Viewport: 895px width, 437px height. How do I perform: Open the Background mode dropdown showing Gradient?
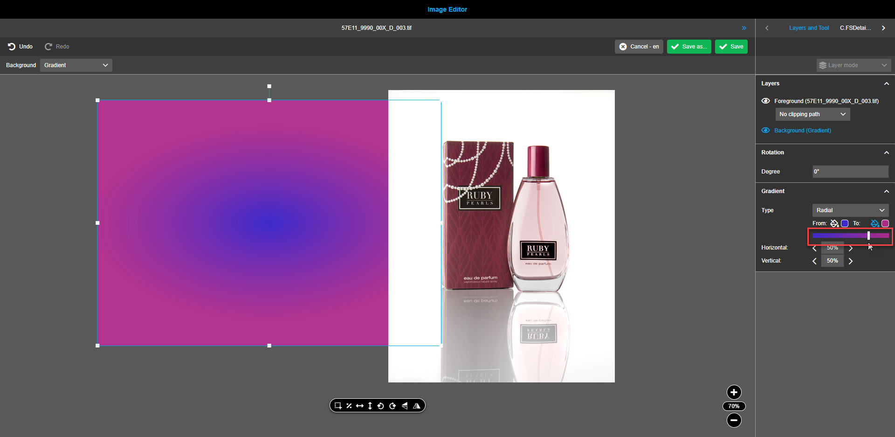76,65
